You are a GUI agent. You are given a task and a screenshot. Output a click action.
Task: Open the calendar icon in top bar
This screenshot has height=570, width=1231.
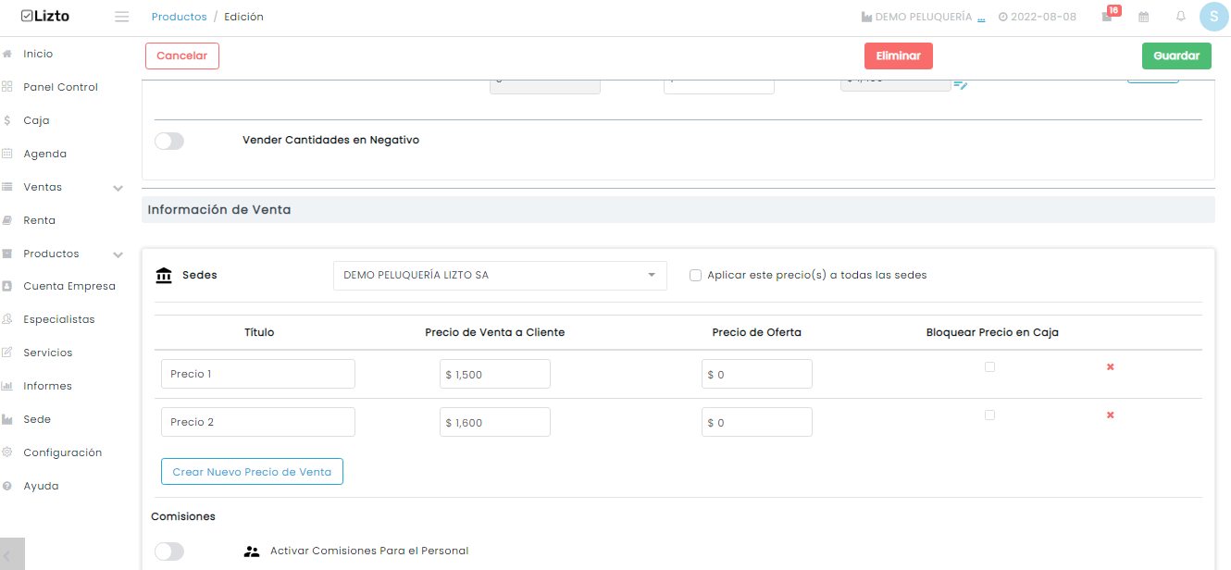coord(1144,17)
